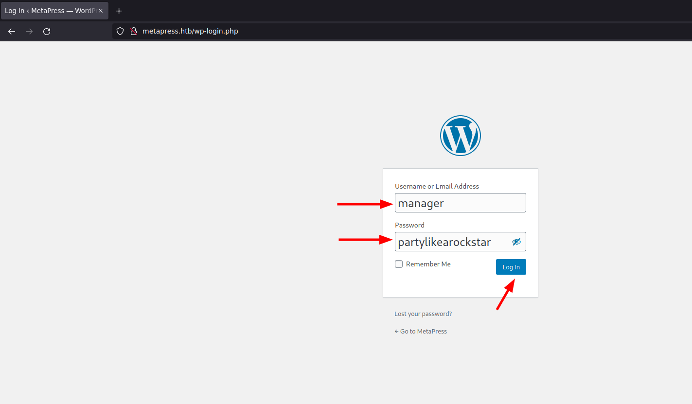Click the tracking protection shield icon
Viewport: 692px width, 404px height.
click(120, 32)
